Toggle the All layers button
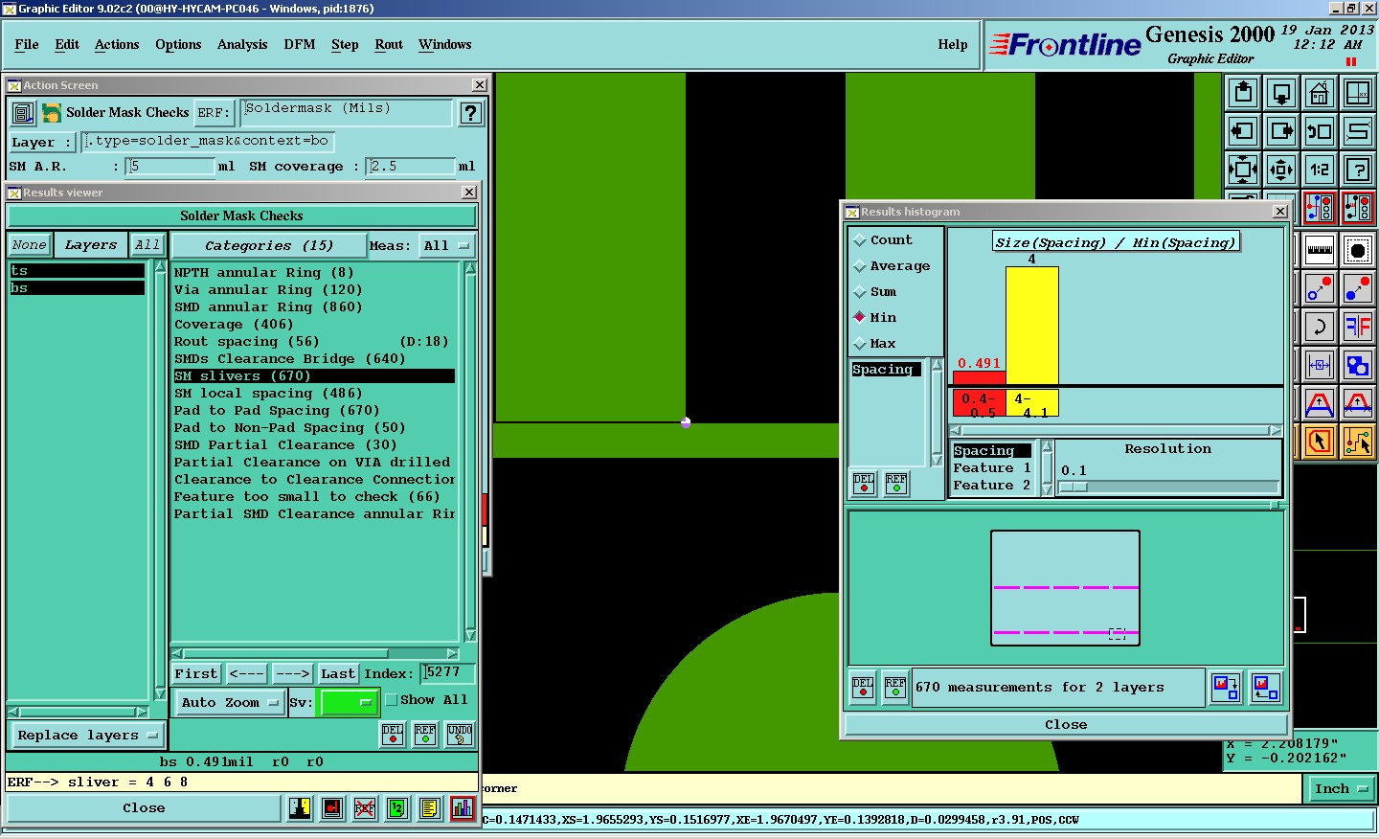 tap(147, 245)
